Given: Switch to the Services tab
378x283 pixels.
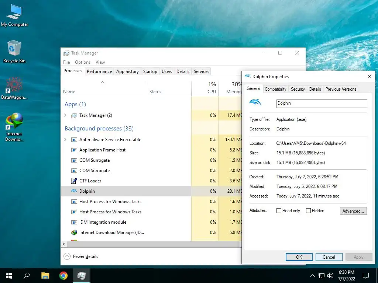Looking at the screenshot, I should pos(202,71).
